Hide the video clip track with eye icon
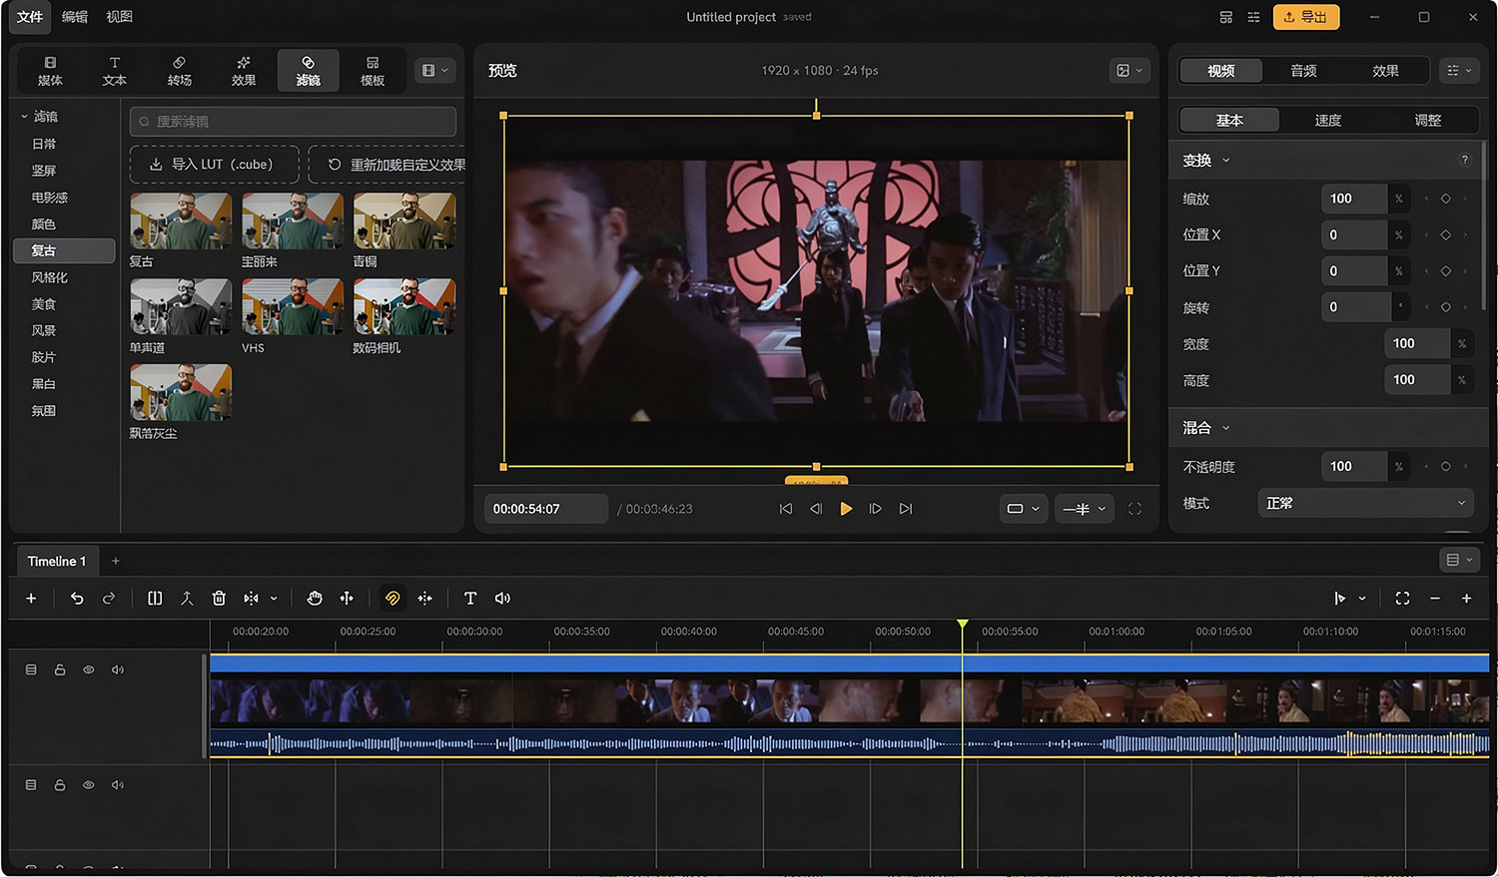This screenshot has width=1498, height=877. click(89, 669)
